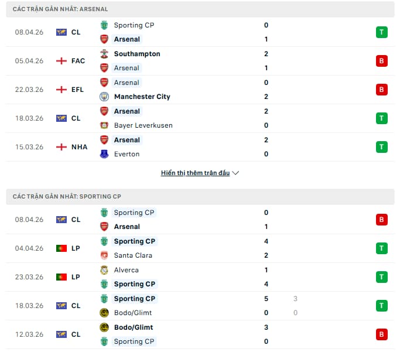Click the Champions League icon on 18.03.26 Arsenal row
The image size is (400, 352).
61,118
